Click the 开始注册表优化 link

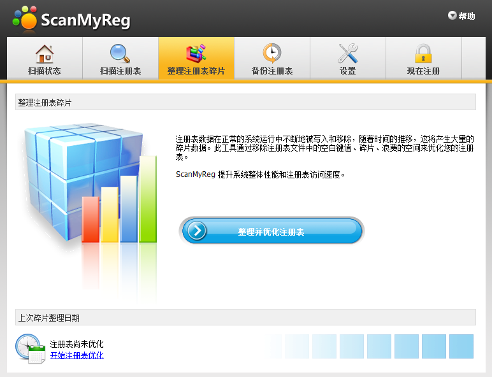(77, 355)
